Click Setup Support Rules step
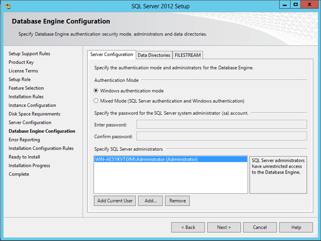 pyautogui.click(x=30, y=54)
